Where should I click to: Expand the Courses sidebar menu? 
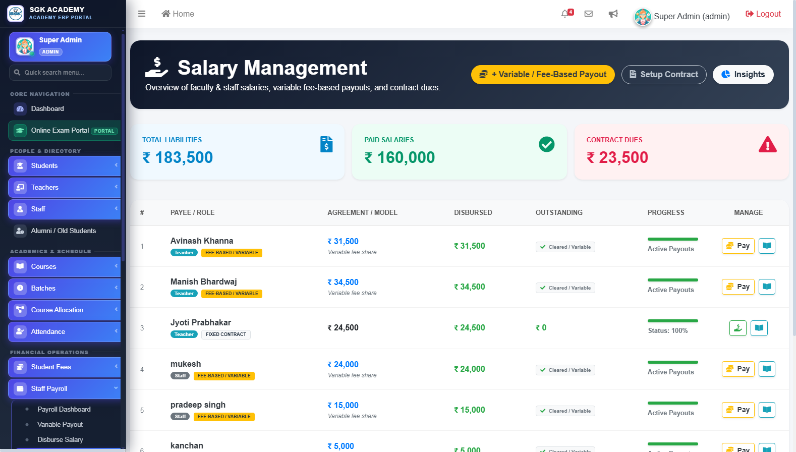[65, 266]
